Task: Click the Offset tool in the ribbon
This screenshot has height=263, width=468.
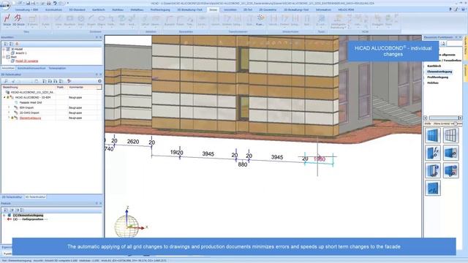Action: [x=145, y=20]
